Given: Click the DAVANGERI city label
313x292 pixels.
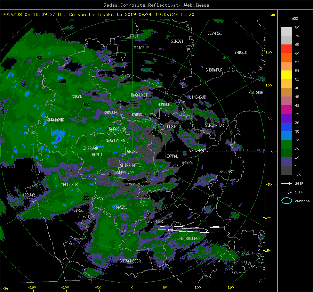Looking at the screenshot, I should (x=155, y=222).
